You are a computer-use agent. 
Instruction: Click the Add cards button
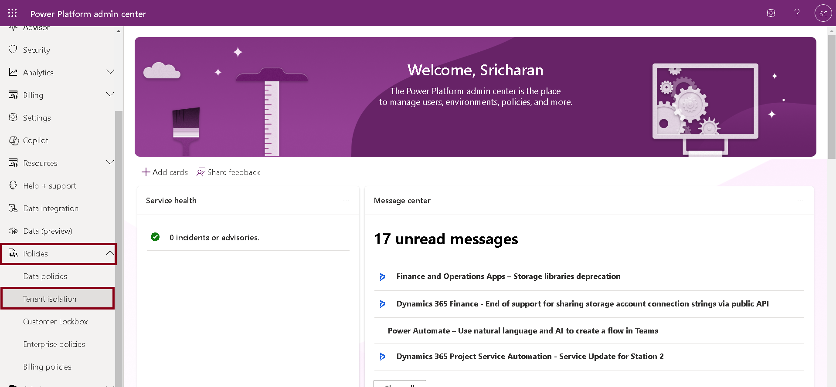pos(165,172)
